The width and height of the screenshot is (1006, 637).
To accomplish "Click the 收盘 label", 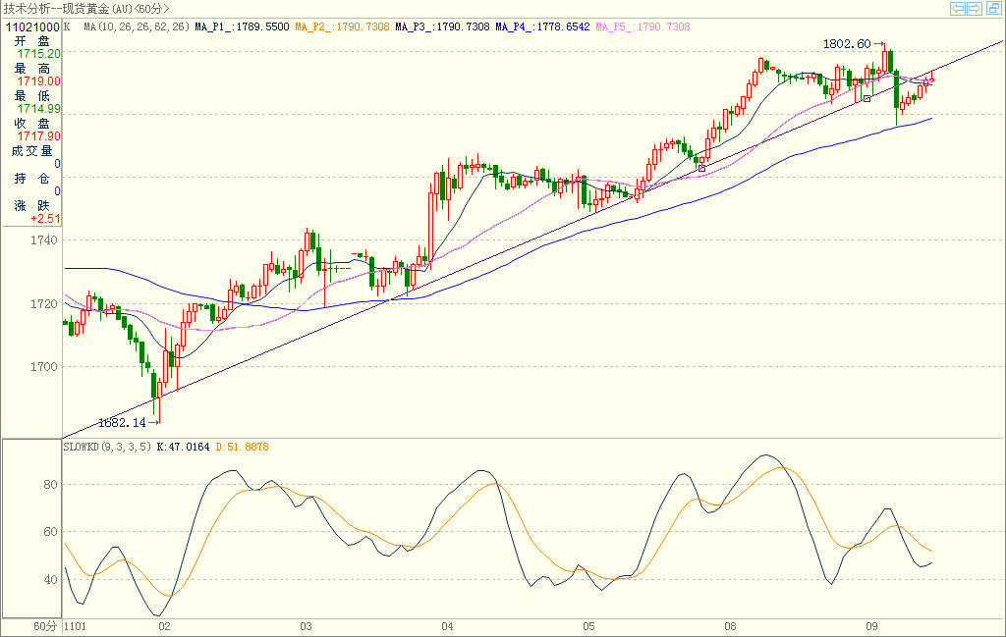I will point(32,123).
